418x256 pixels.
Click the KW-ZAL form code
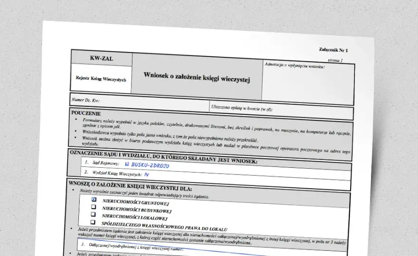pyautogui.click(x=102, y=58)
